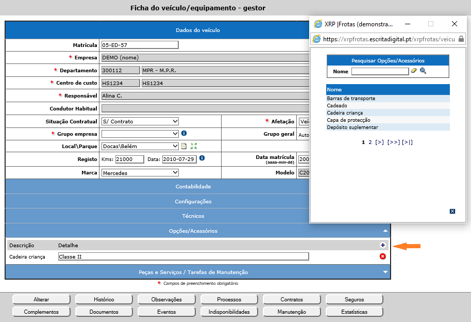Click info icon beside Grupo empresa
The image size is (471, 322).
(x=184, y=133)
